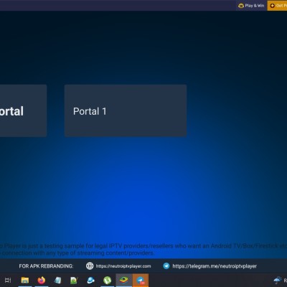
Task: Select the partially visible portal card
Action: pyautogui.click(x=23, y=110)
